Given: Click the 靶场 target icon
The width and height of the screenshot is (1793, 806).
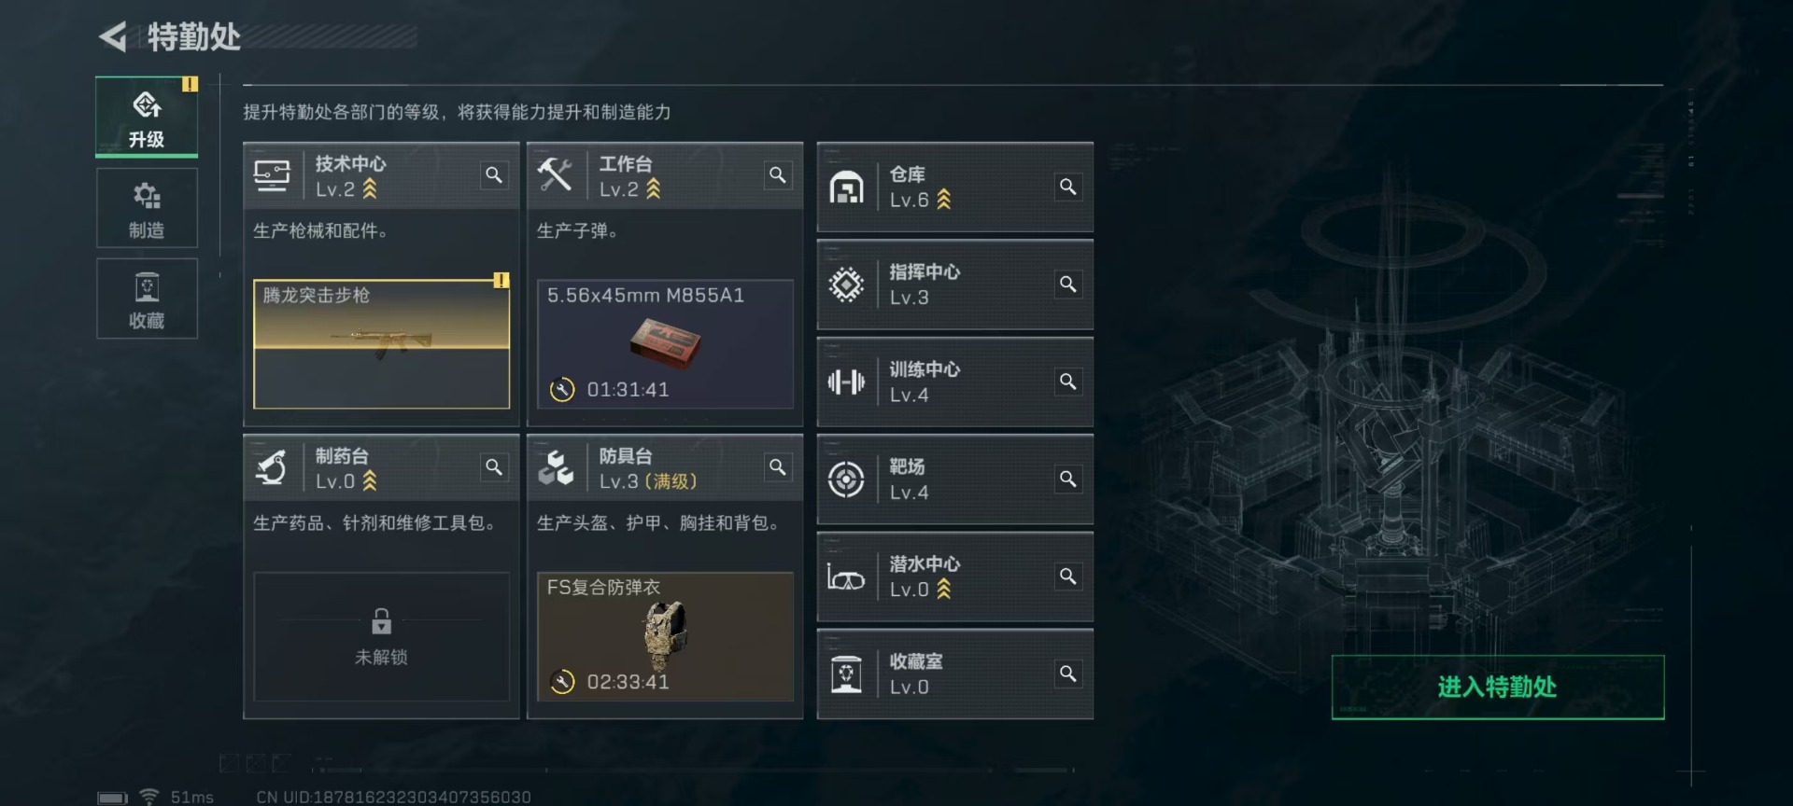Looking at the screenshot, I should point(846,479).
